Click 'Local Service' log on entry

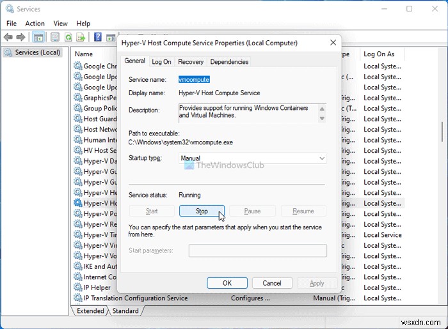point(383,234)
